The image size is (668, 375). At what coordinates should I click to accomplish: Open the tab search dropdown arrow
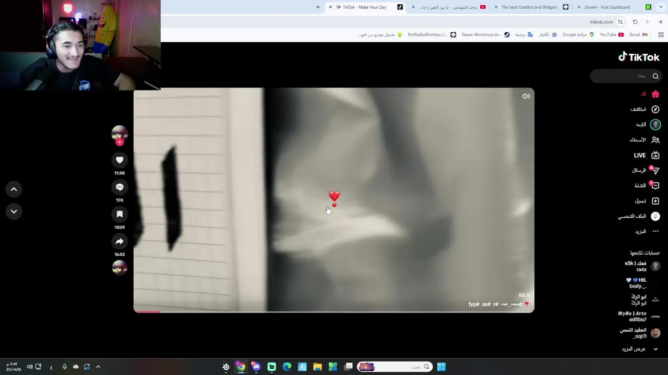point(661,7)
